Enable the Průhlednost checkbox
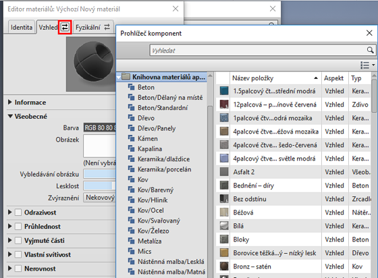Screen dimensions: 378x278 18,226
